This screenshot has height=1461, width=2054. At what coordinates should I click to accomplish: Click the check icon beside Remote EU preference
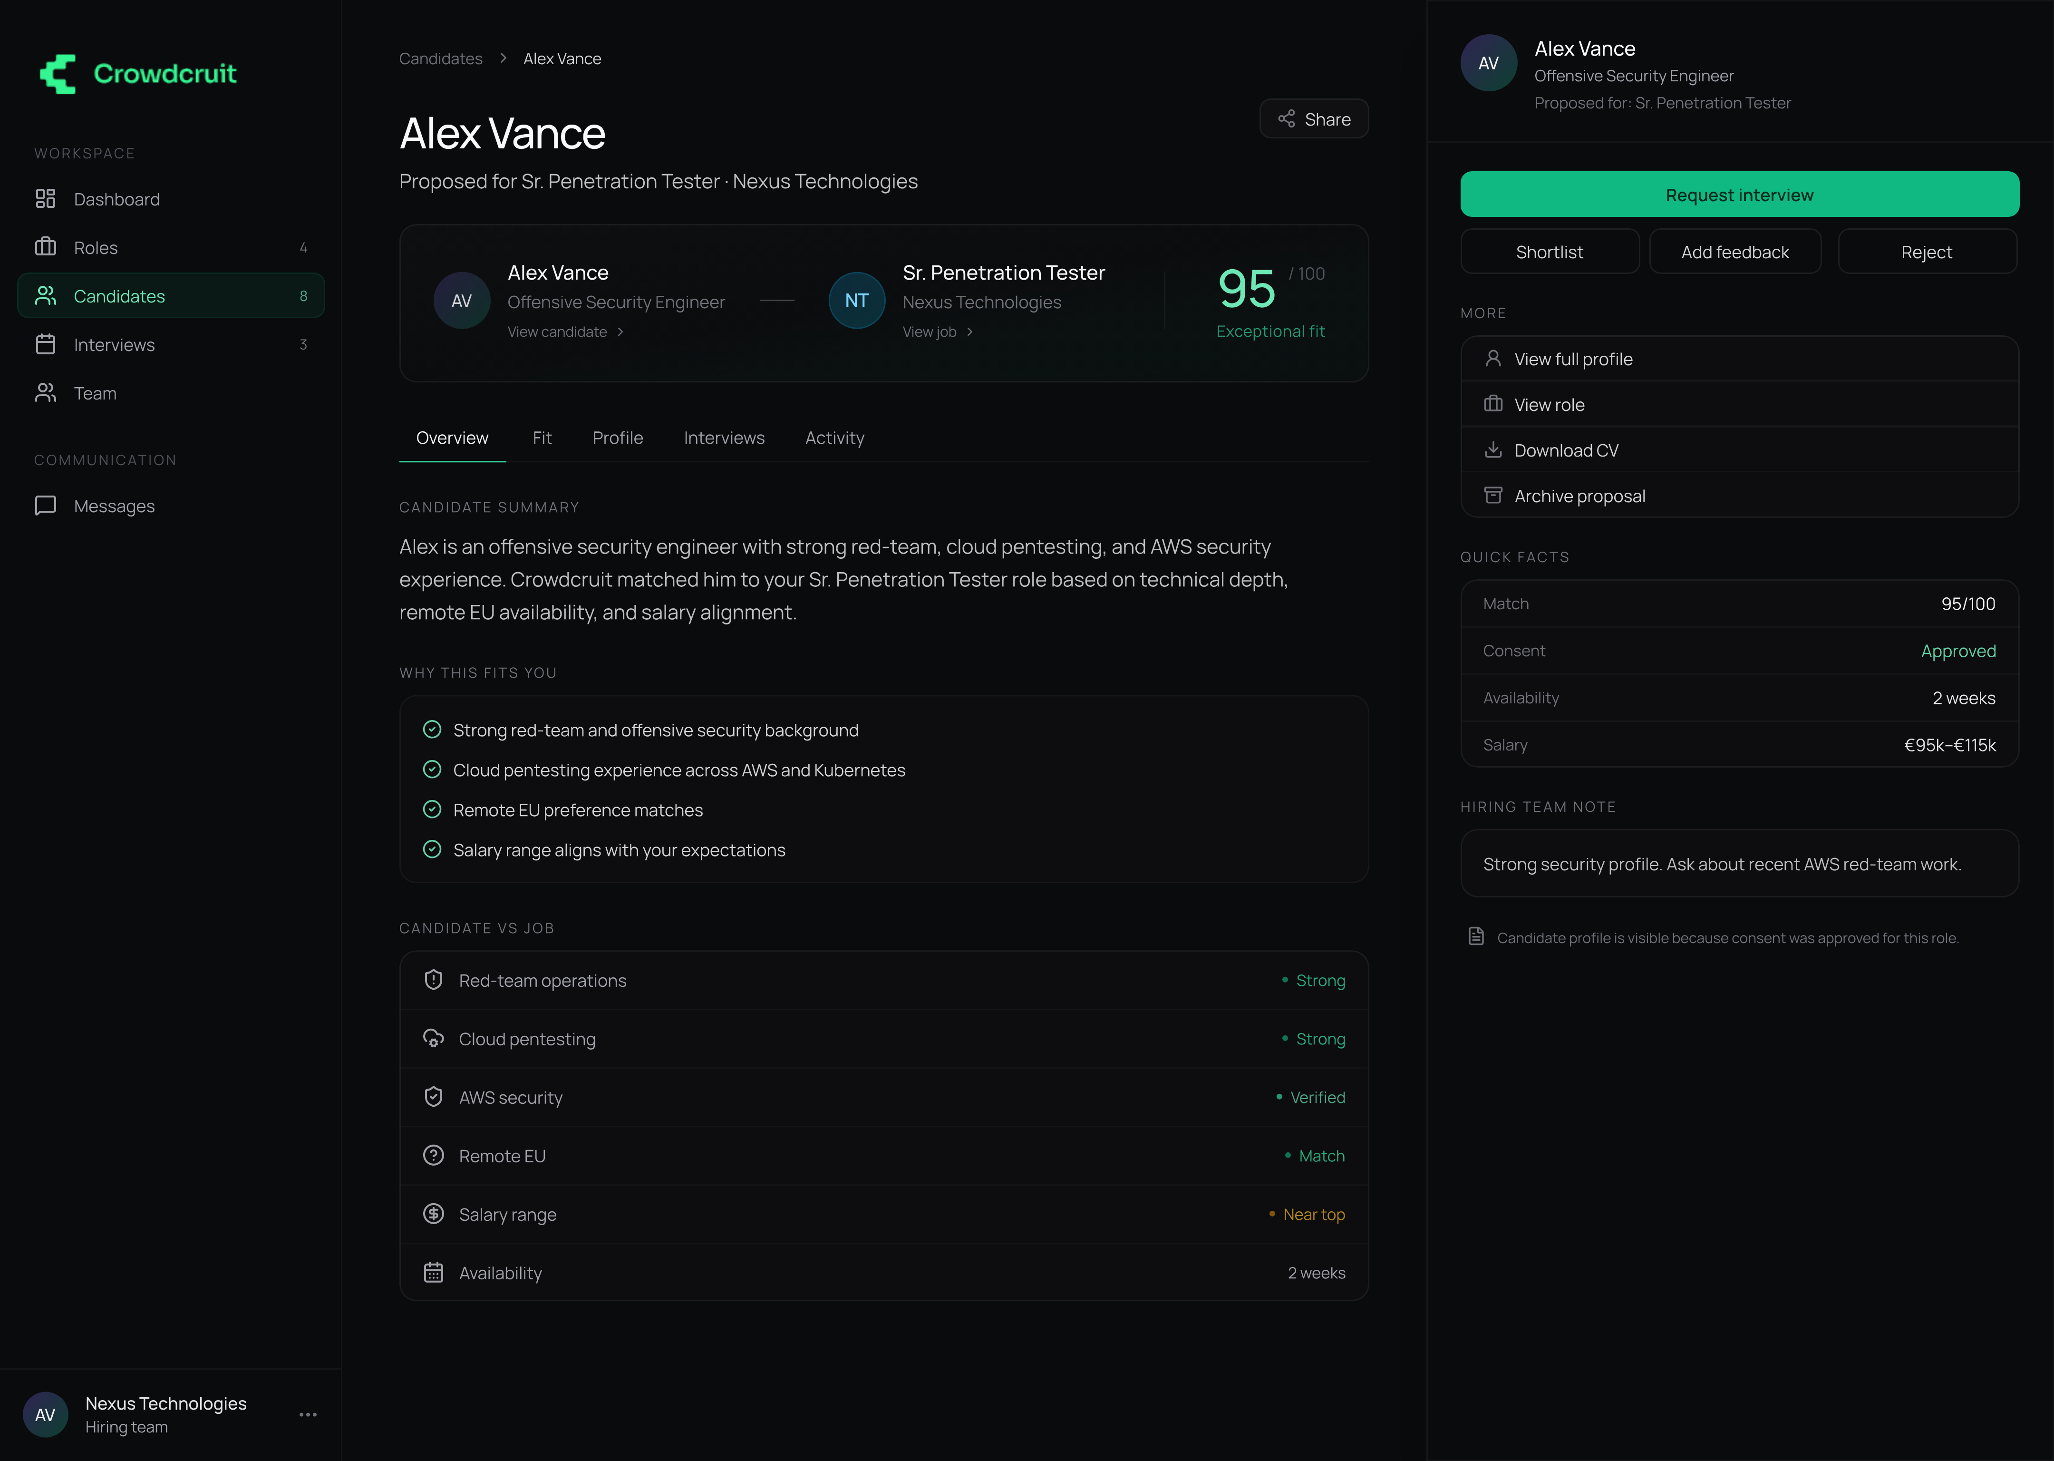(433, 809)
